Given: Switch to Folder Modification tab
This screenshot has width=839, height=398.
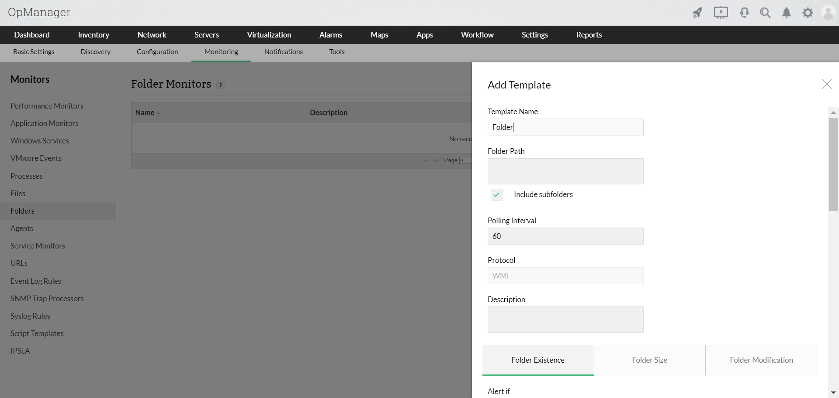Looking at the screenshot, I should pos(761,360).
